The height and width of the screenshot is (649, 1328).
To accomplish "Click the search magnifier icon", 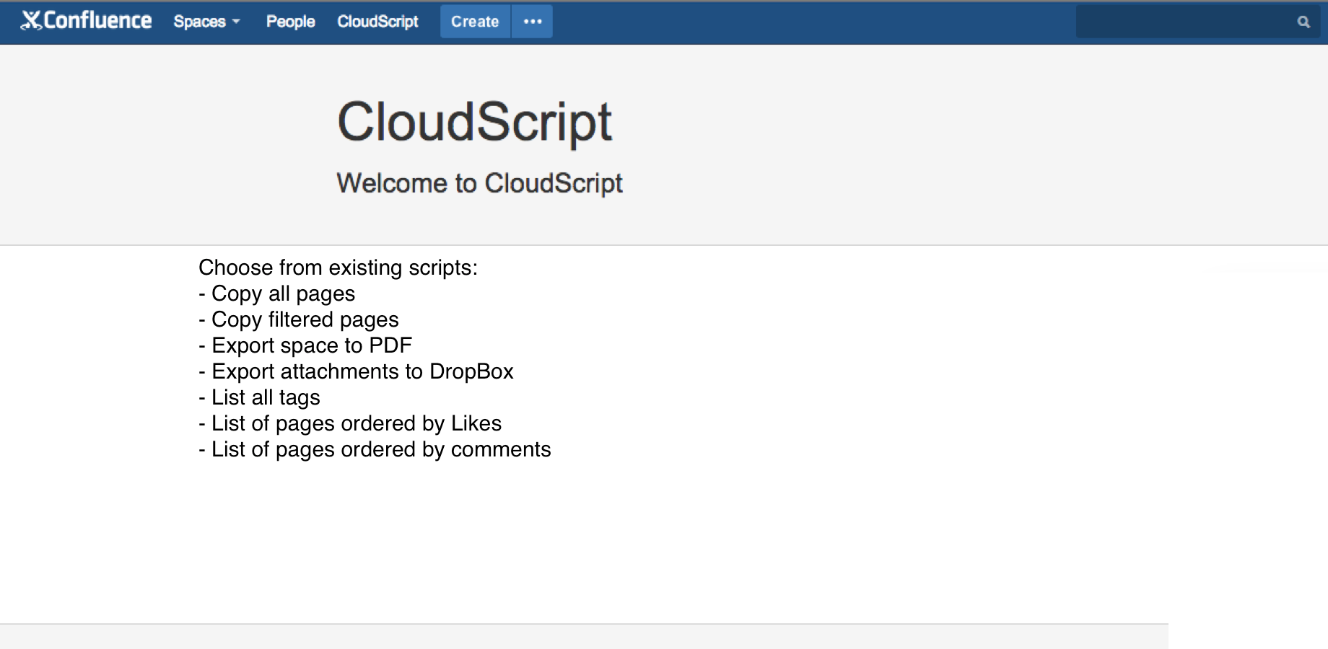I will coord(1303,22).
